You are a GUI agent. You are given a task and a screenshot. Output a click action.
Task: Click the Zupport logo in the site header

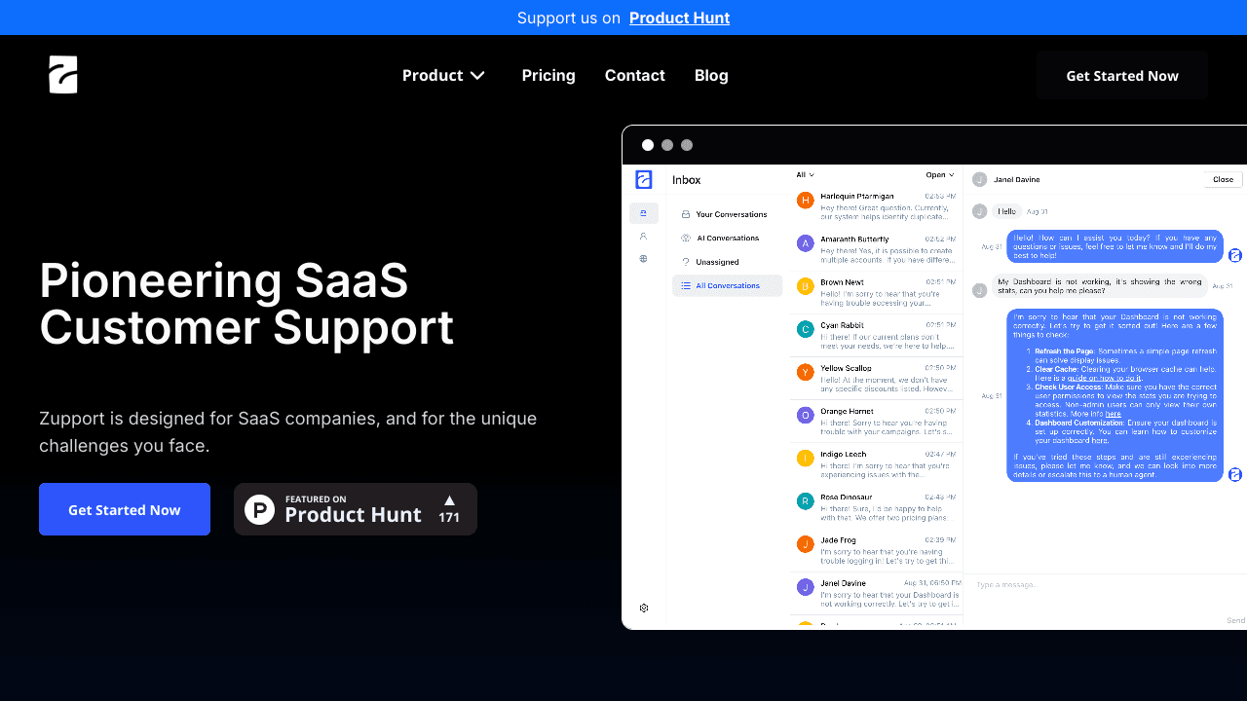[63, 75]
